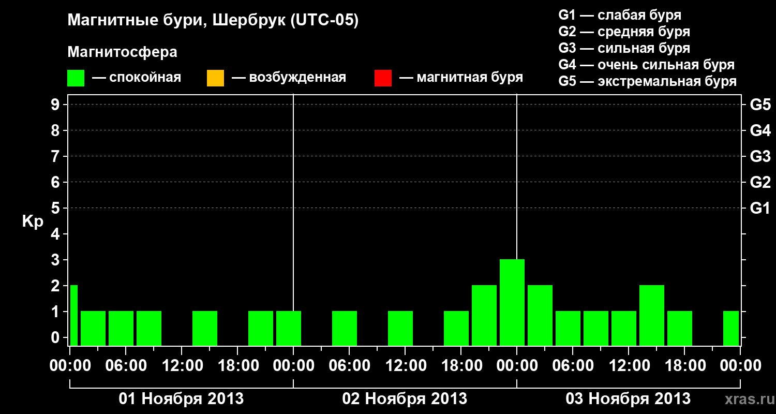Click the Kp axis title
The width and height of the screenshot is (776, 414).
click(33, 221)
